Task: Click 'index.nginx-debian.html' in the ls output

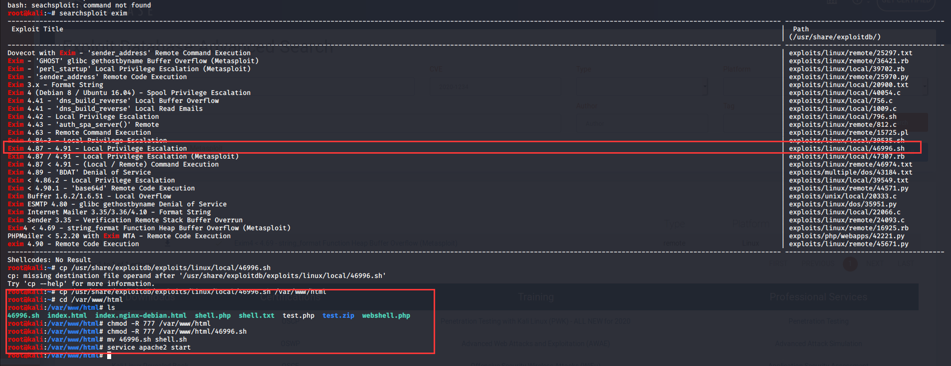Action: [141, 316]
